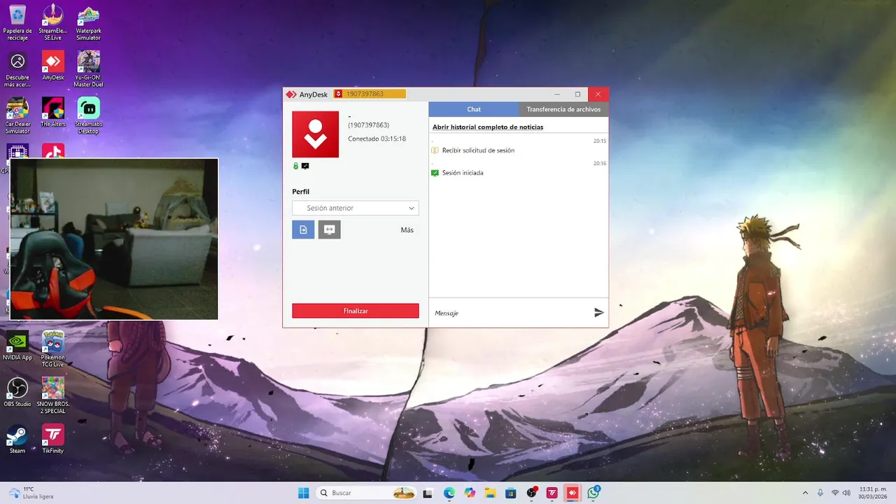Screen dimensions: 896x504
Task: Click the Mensaje chat input field
Action: [511, 313]
